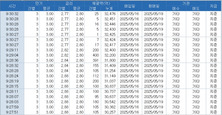Click 평균 sub-header under 만기
This screenshot has height=115, width=222.
coord(47,9)
